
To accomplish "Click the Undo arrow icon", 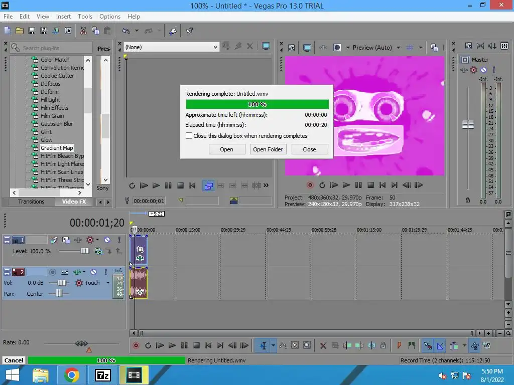I will point(126,31).
